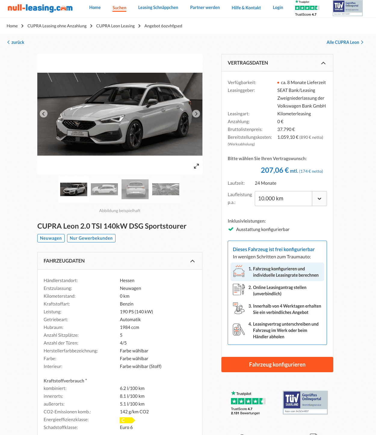Click the main car image
Viewport: 376px width, 435px height.
[120, 114]
